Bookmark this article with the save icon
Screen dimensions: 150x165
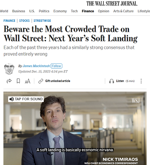18,81
